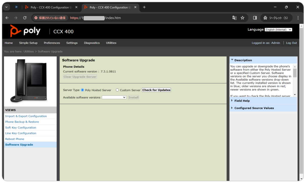Click the Poly logo
The image size is (304, 183).
(25, 31)
